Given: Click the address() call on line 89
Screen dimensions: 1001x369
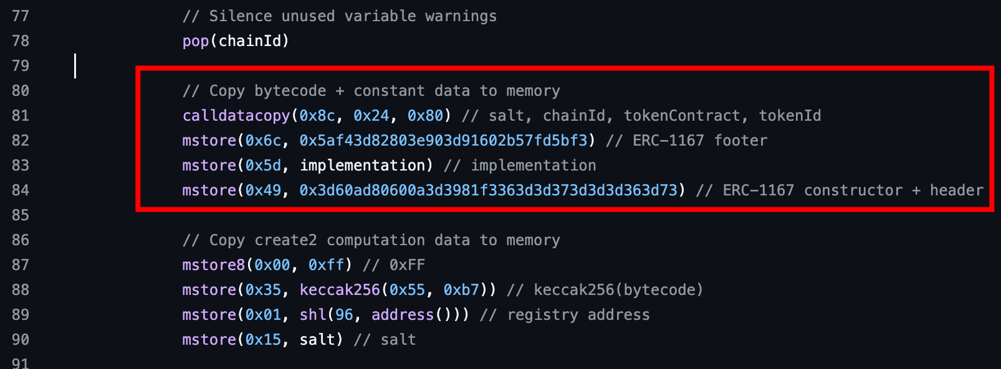Looking at the screenshot, I should tap(411, 315).
